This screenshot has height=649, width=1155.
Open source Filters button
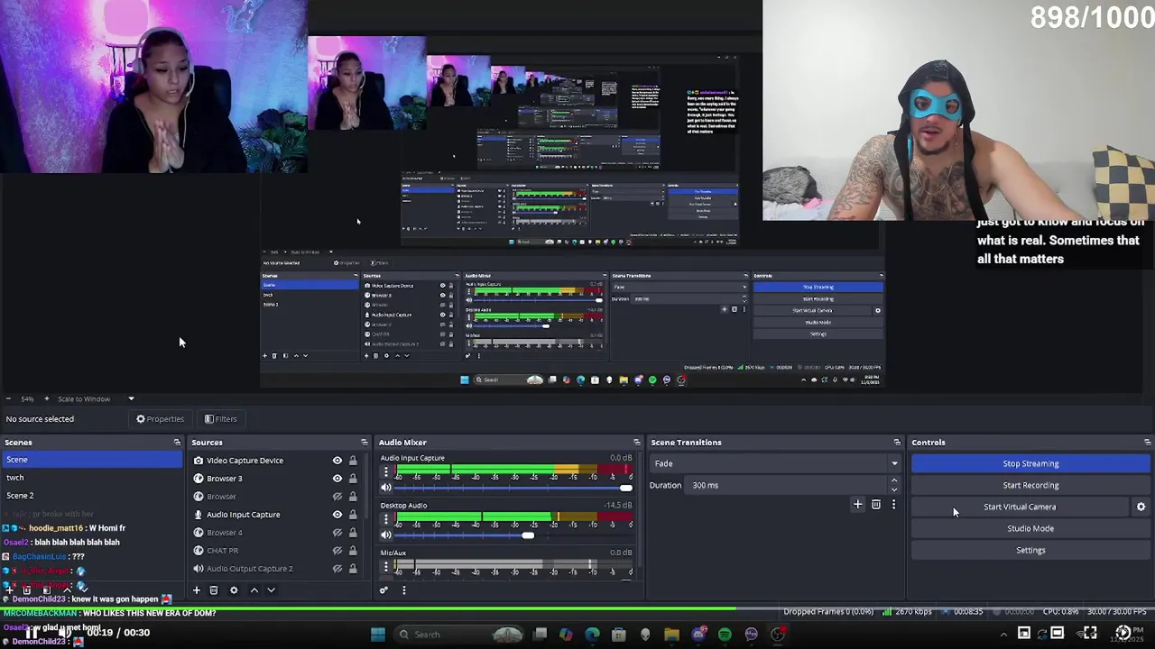[221, 419]
